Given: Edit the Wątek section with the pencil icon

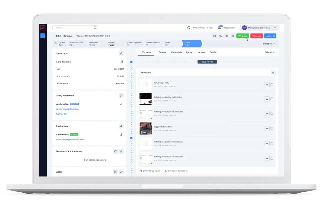Looking at the screenshot, I should point(121,172).
